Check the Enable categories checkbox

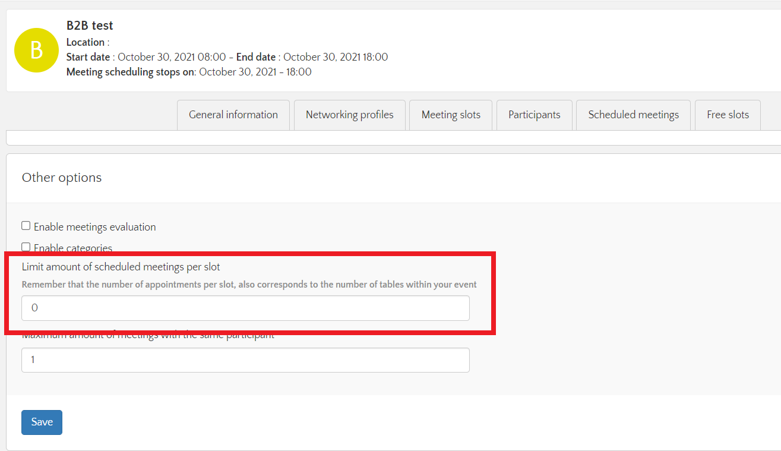pyautogui.click(x=26, y=247)
